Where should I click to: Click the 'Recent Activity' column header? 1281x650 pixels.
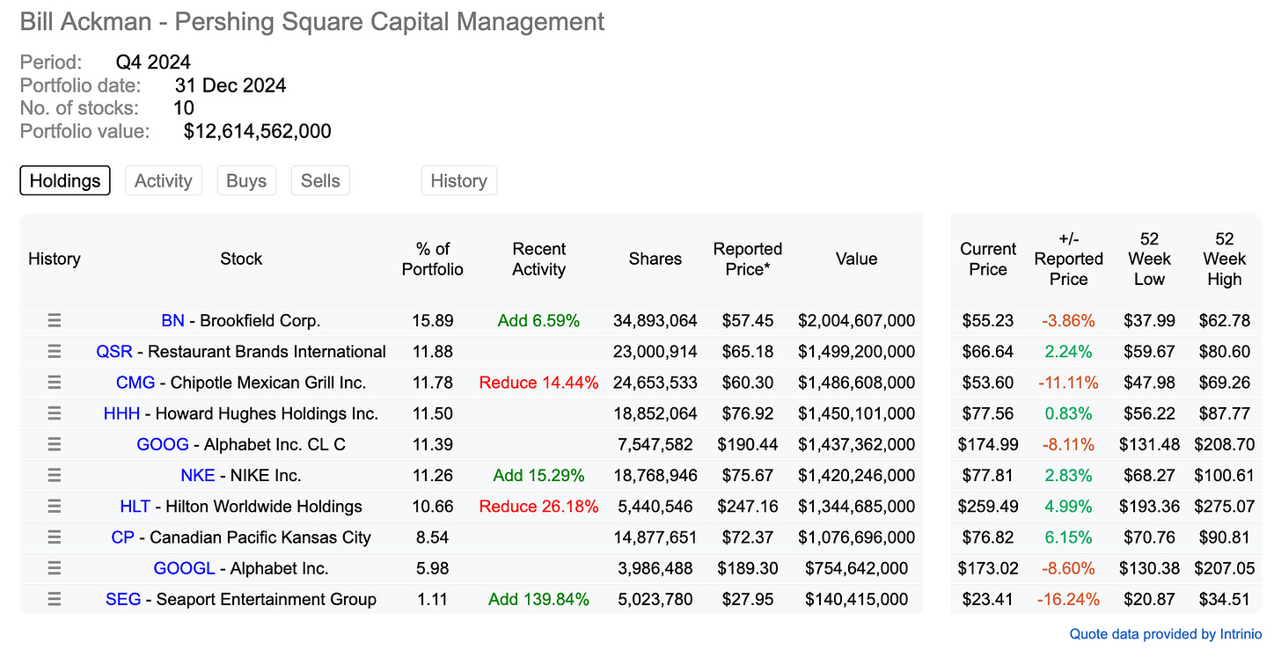tap(538, 259)
